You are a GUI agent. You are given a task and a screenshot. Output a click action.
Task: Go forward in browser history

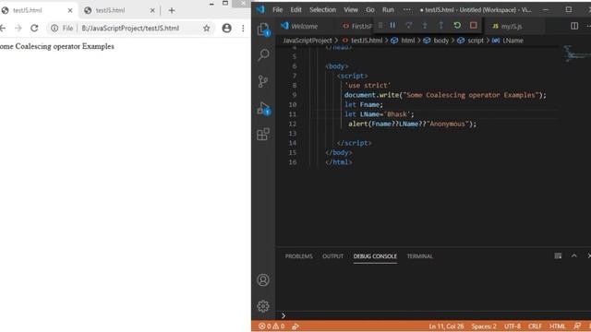(x=18, y=28)
